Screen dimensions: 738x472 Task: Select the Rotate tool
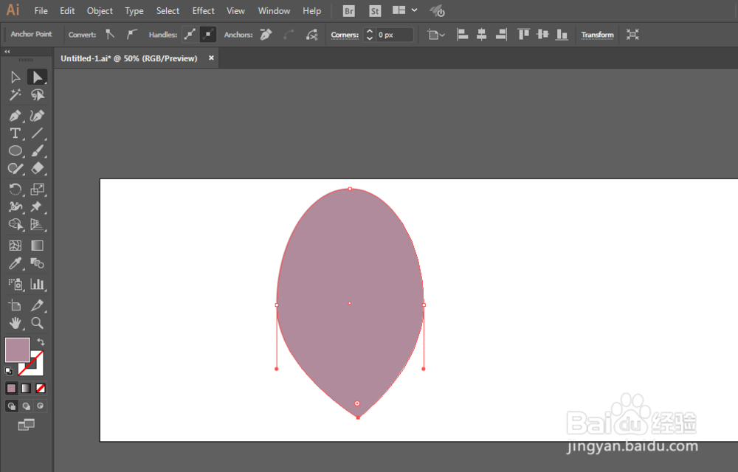(x=15, y=189)
